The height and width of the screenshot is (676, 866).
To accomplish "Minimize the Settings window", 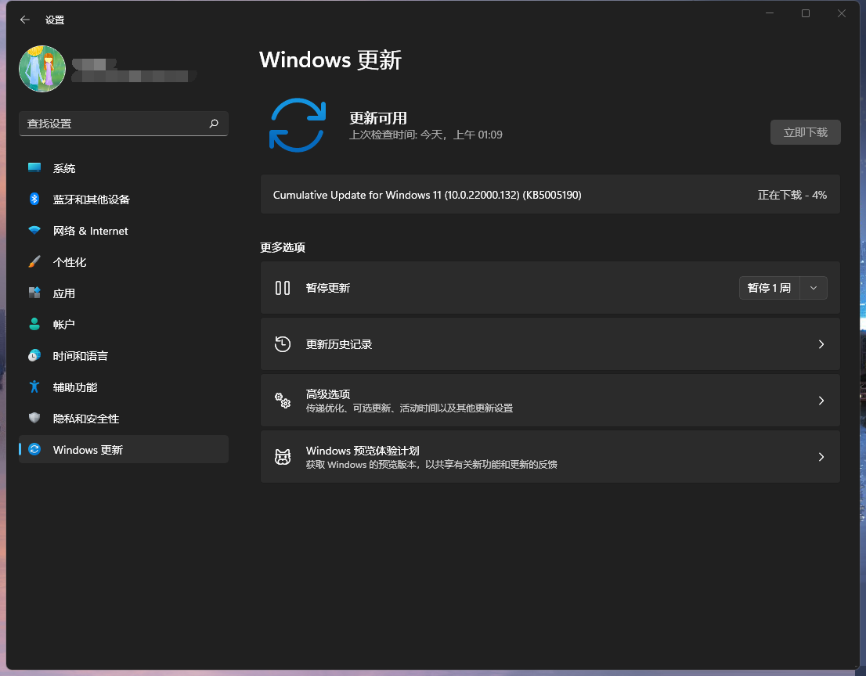I will [770, 13].
